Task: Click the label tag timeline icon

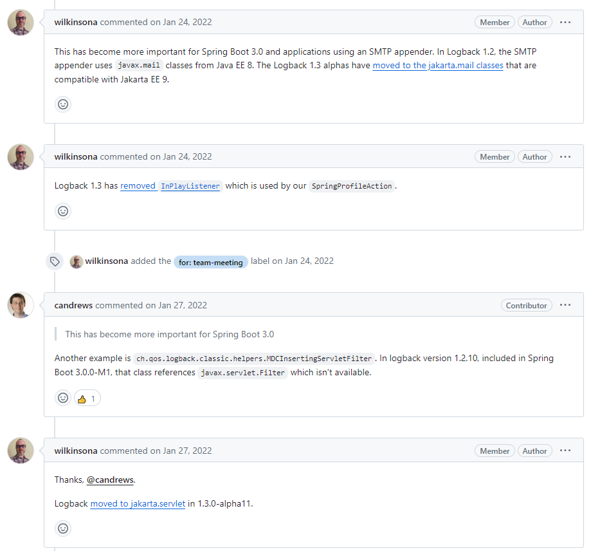Action: pyautogui.click(x=55, y=261)
